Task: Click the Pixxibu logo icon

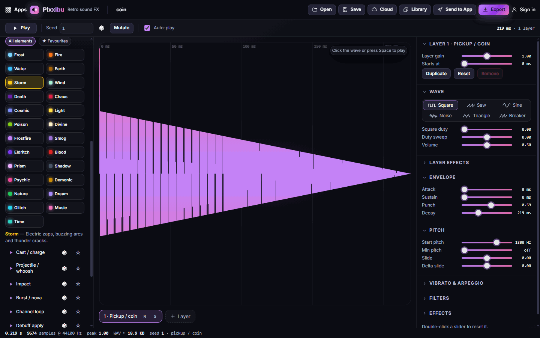Action: 34,10
